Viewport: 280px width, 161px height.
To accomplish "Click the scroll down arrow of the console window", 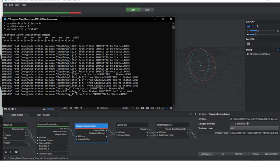I will [174, 105].
